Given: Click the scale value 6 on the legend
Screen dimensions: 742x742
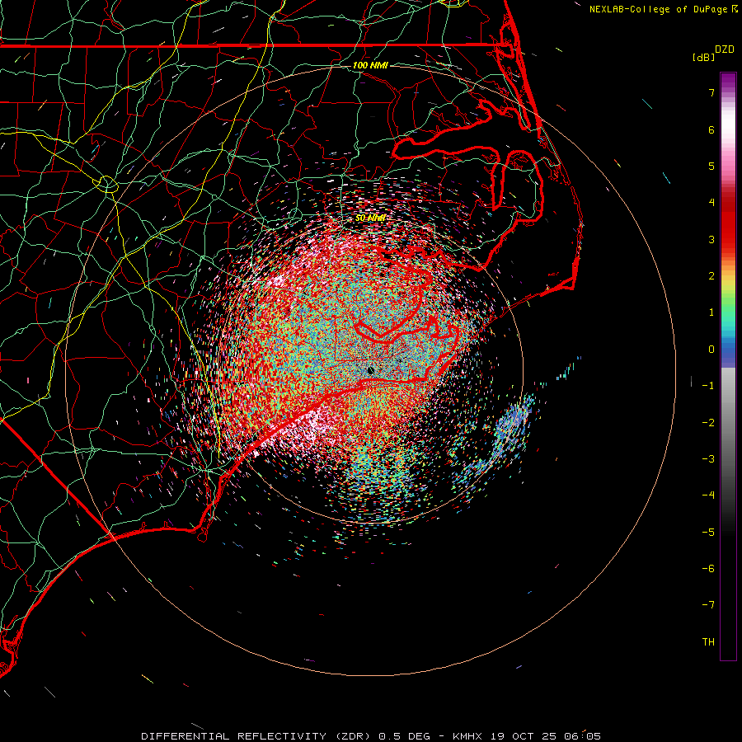Looking at the screenshot, I should point(711,129).
